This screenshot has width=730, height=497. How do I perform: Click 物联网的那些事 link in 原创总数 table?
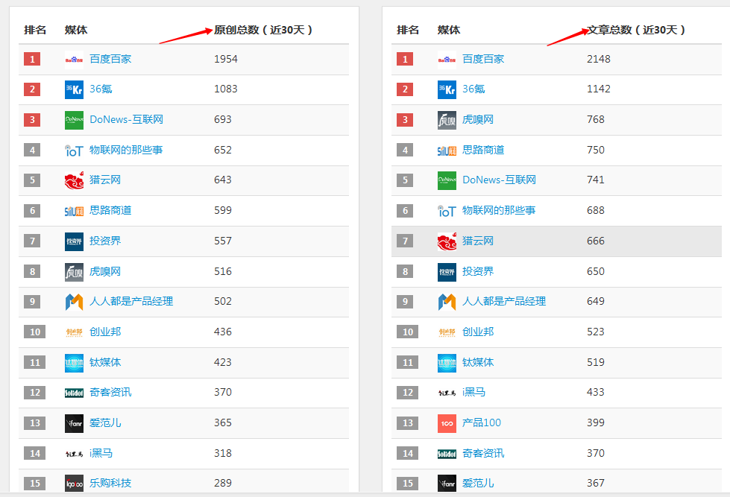126,150
